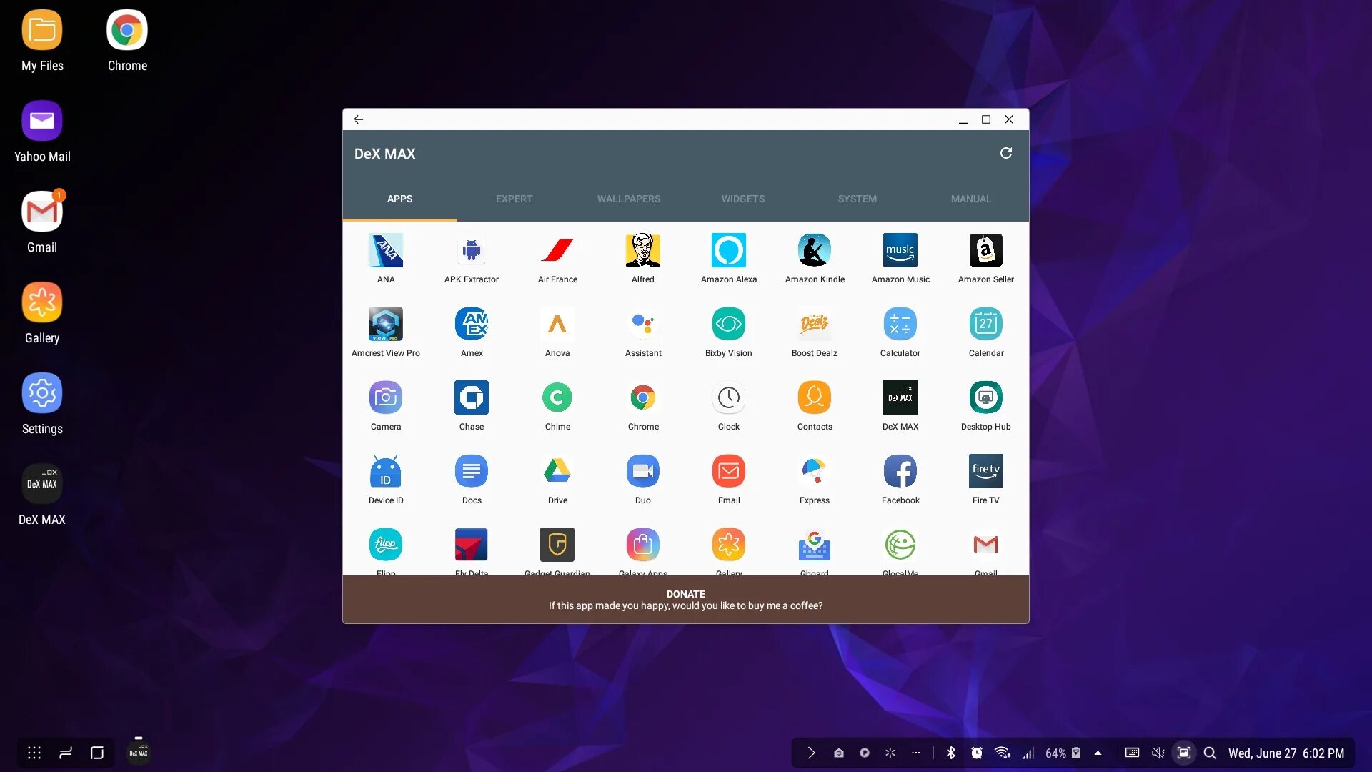Click the Fire TV app icon
The image size is (1372, 772).
coord(985,472)
